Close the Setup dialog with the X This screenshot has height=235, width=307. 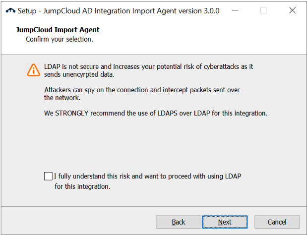click(x=286, y=10)
